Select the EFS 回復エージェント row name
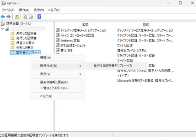196x137 pixels. pyautogui.click(x=73, y=45)
